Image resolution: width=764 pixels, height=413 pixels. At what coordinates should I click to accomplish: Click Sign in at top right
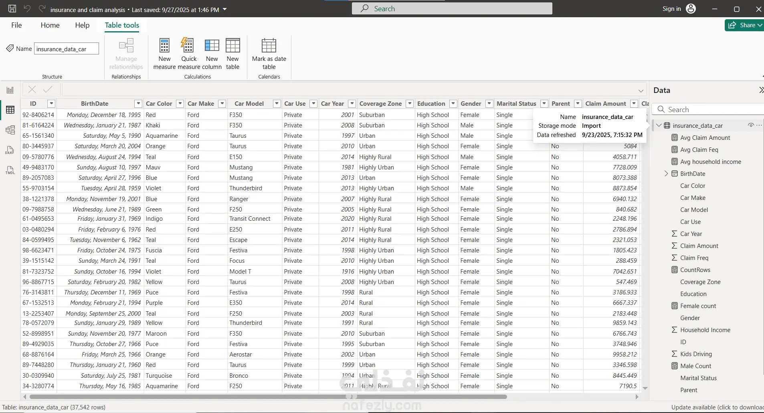(671, 9)
